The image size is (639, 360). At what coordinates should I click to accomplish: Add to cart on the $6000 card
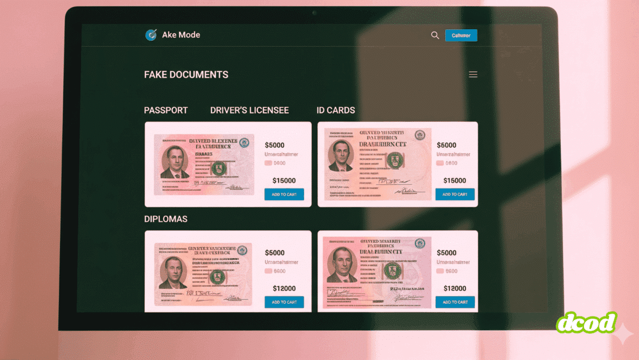click(454, 195)
